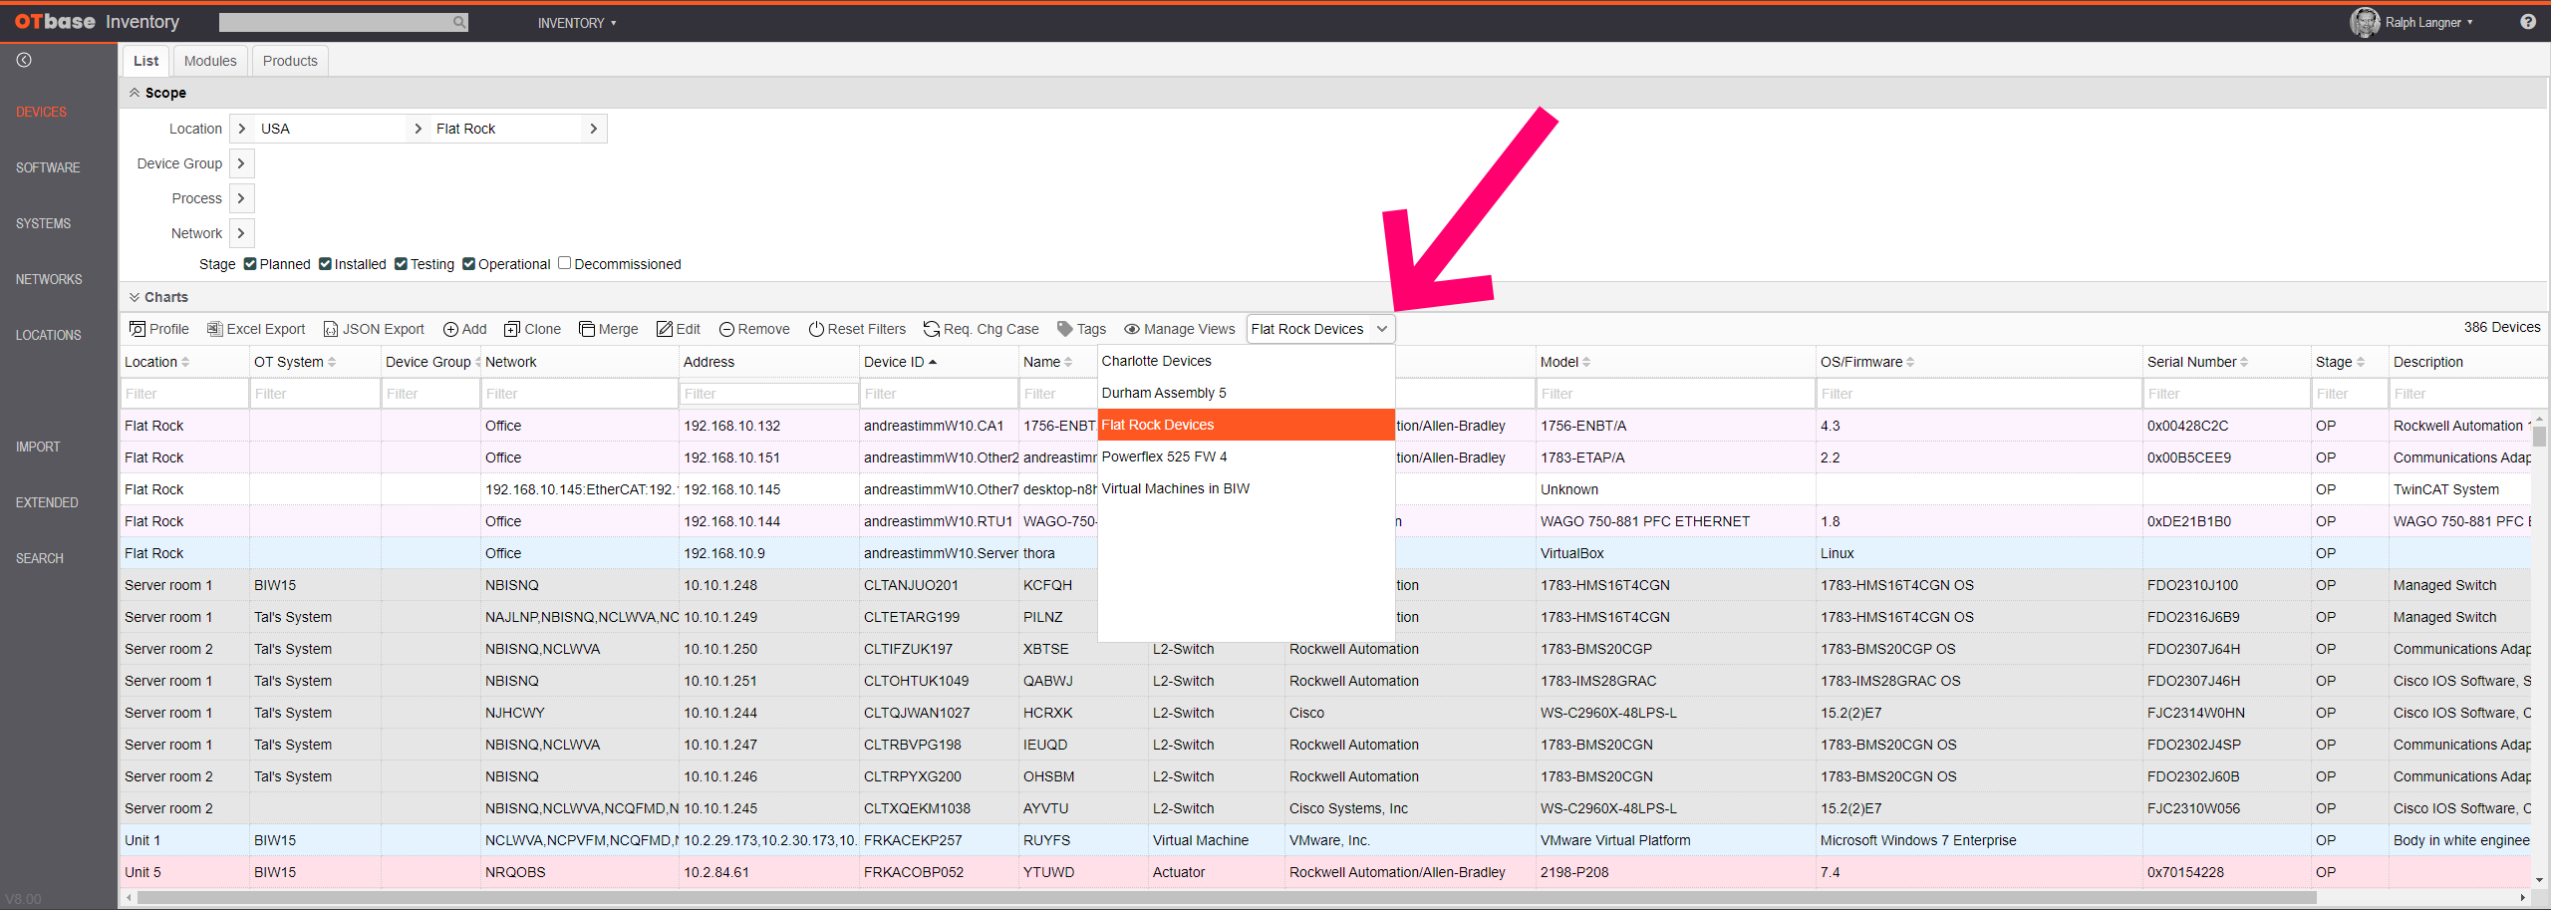
Task: Click the Remove minus icon
Action: 726,329
